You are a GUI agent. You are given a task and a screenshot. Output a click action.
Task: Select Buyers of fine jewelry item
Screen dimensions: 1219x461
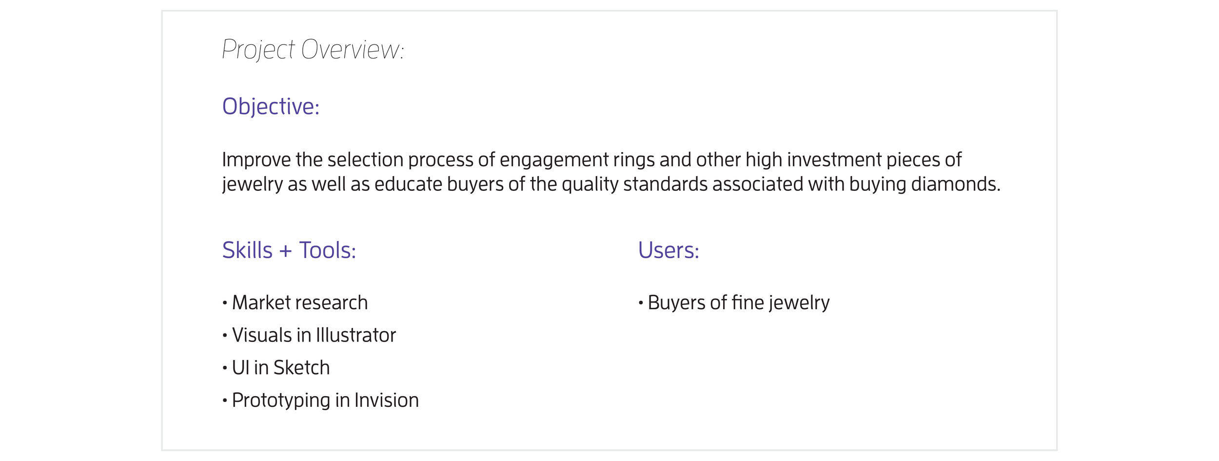[734, 303]
